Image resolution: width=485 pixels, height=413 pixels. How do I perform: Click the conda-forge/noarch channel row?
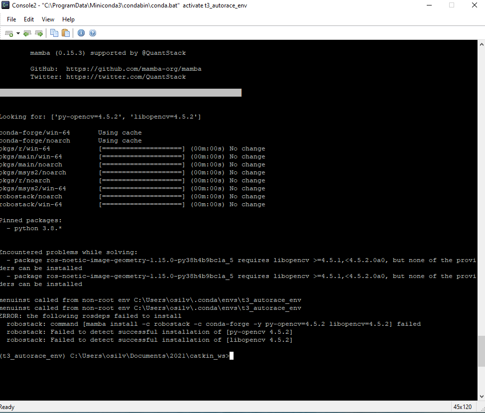click(71, 141)
